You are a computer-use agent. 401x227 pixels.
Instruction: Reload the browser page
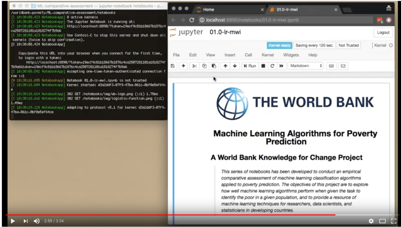point(192,20)
